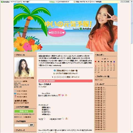
Task: Click 最初 in the pagination
Action: point(69,77)
